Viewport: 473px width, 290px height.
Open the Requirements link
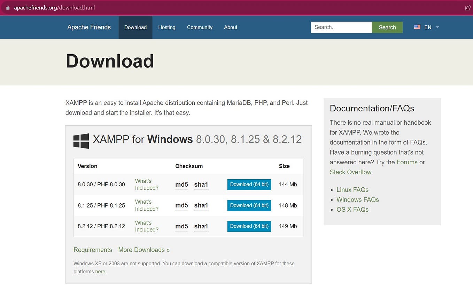93,250
